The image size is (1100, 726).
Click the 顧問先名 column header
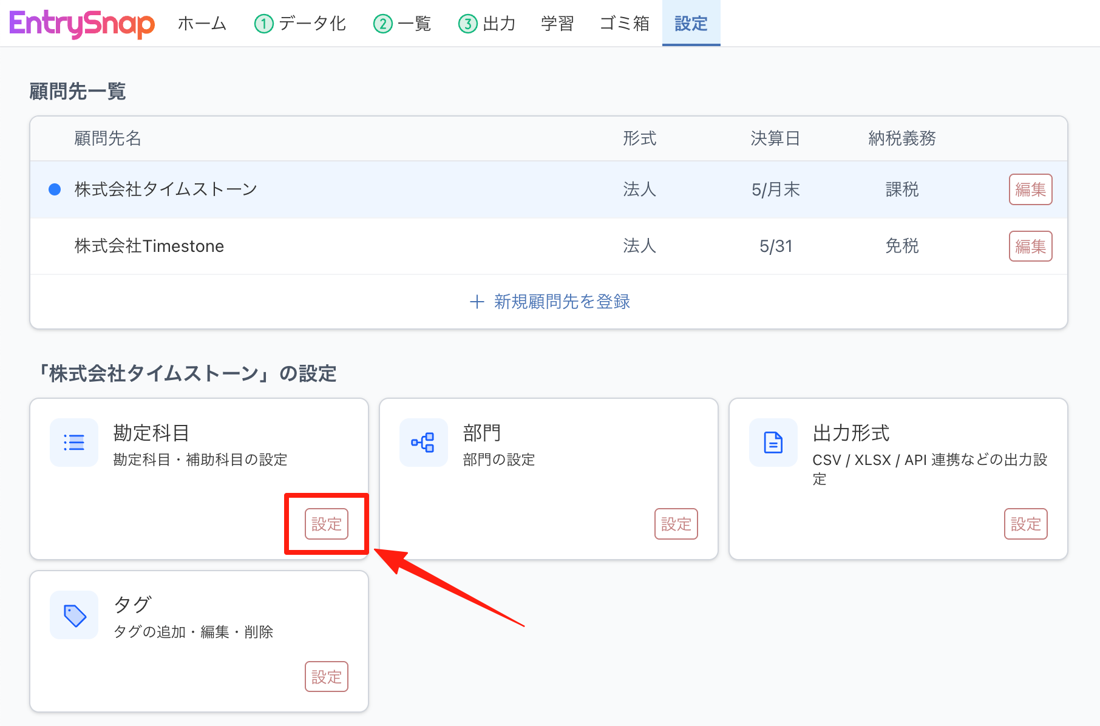(x=107, y=138)
